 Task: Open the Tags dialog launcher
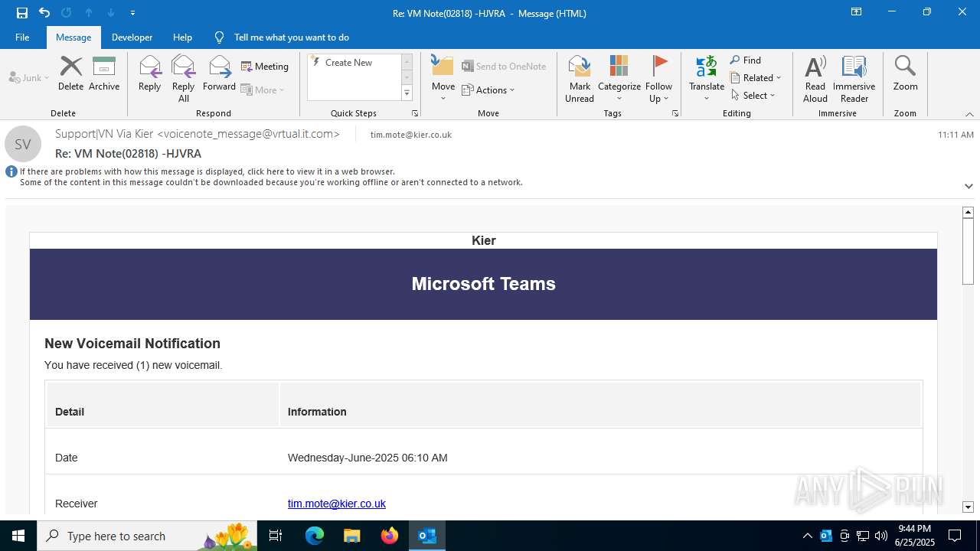coord(675,113)
